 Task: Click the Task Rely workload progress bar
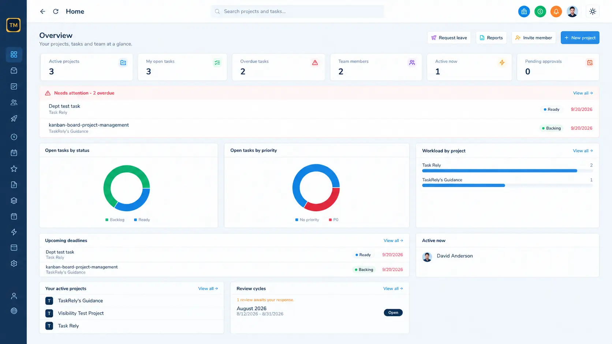[x=507, y=171]
